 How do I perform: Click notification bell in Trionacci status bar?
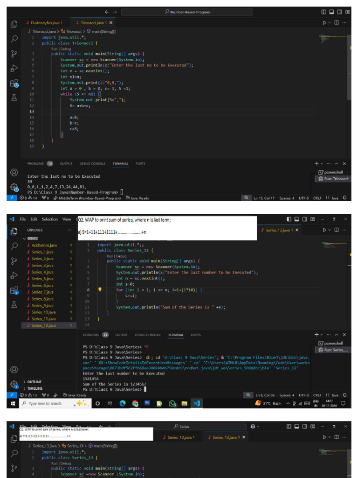pyautogui.click(x=344, y=198)
